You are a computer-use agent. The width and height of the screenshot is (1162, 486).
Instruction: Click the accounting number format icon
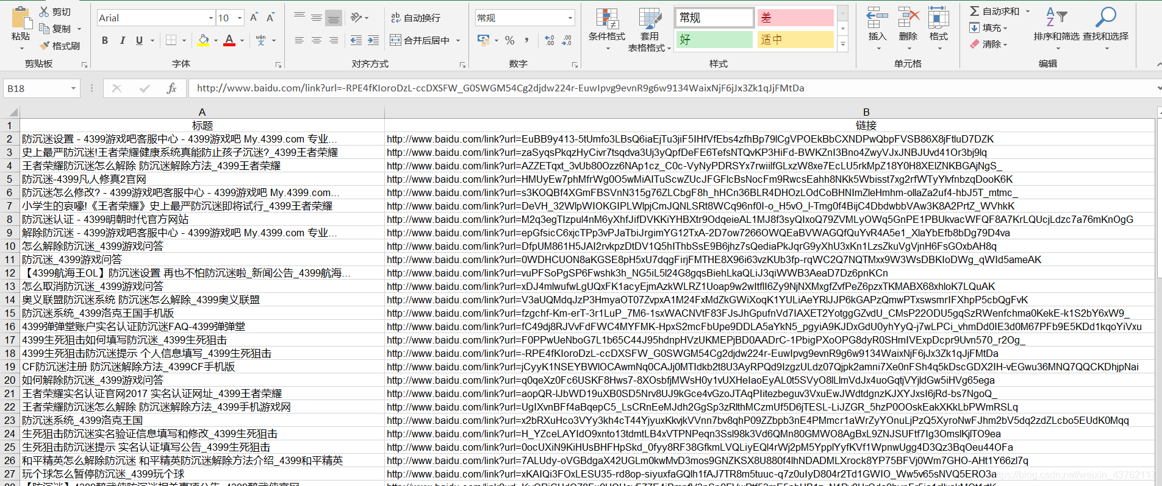click(483, 40)
